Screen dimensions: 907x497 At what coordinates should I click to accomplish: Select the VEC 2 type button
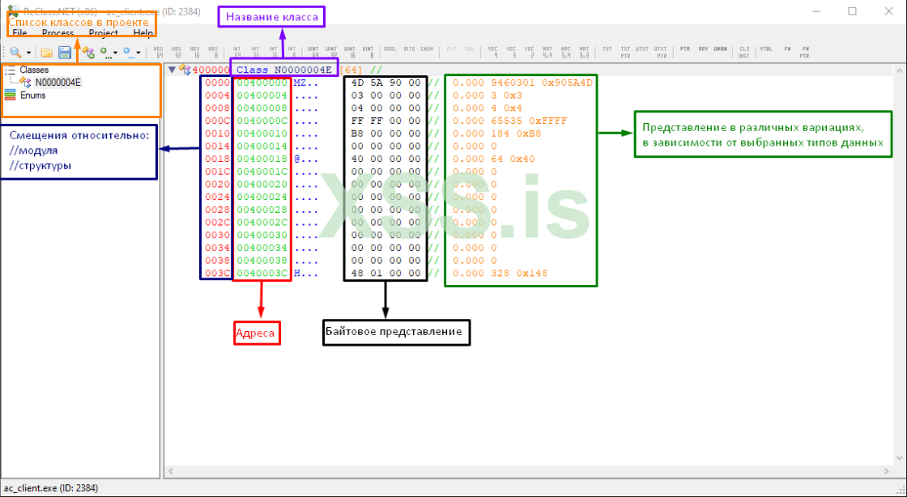point(530,53)
